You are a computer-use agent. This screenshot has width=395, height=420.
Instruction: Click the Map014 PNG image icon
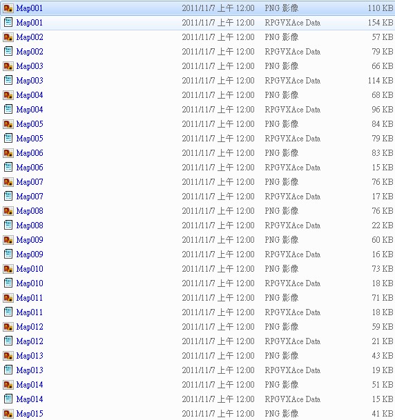coord(8,384)
